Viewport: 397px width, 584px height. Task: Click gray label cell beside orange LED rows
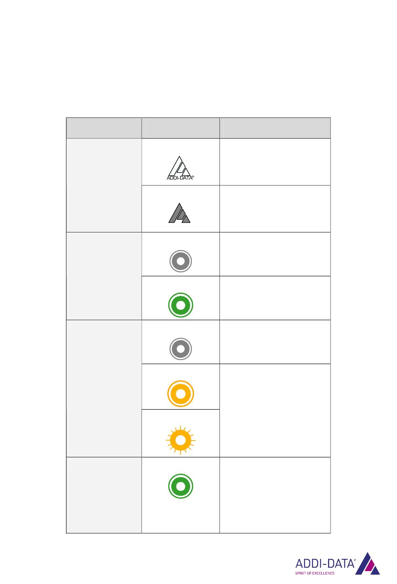(x=104, y=388)
